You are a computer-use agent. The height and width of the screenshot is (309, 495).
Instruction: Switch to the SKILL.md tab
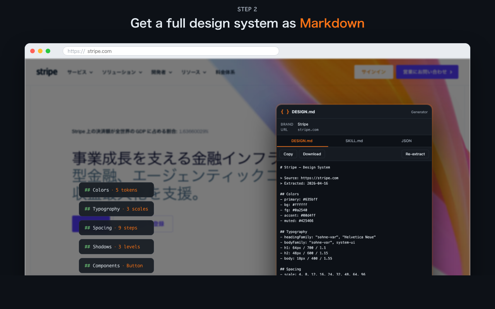click(x=354, y=141)
